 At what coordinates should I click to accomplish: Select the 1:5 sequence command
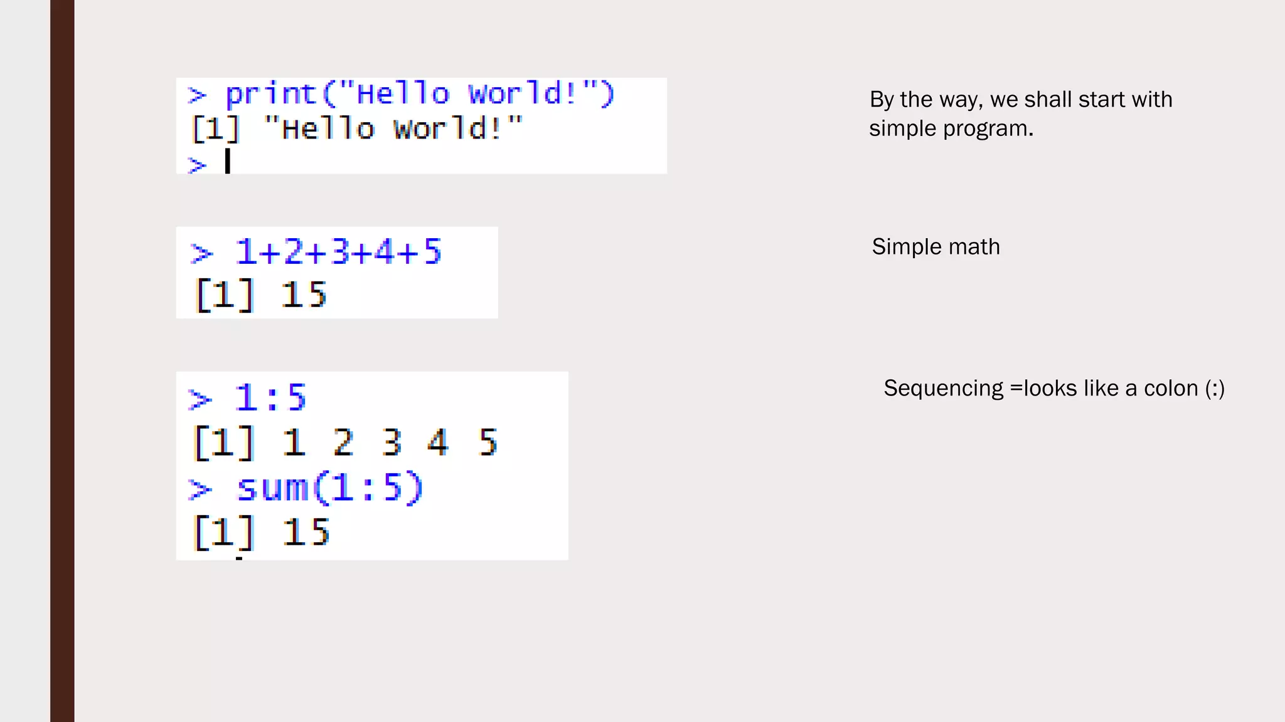click(x=247, y=398)
